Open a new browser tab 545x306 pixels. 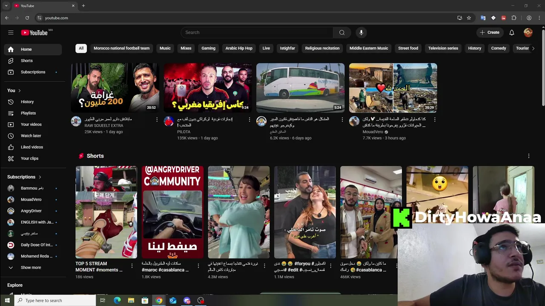coord(83,6)
